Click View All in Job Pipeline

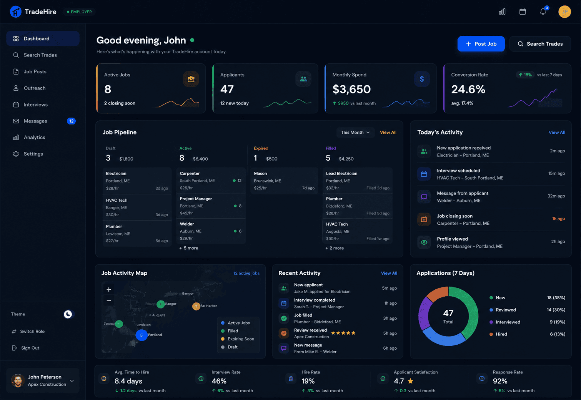tap(388, 133)
